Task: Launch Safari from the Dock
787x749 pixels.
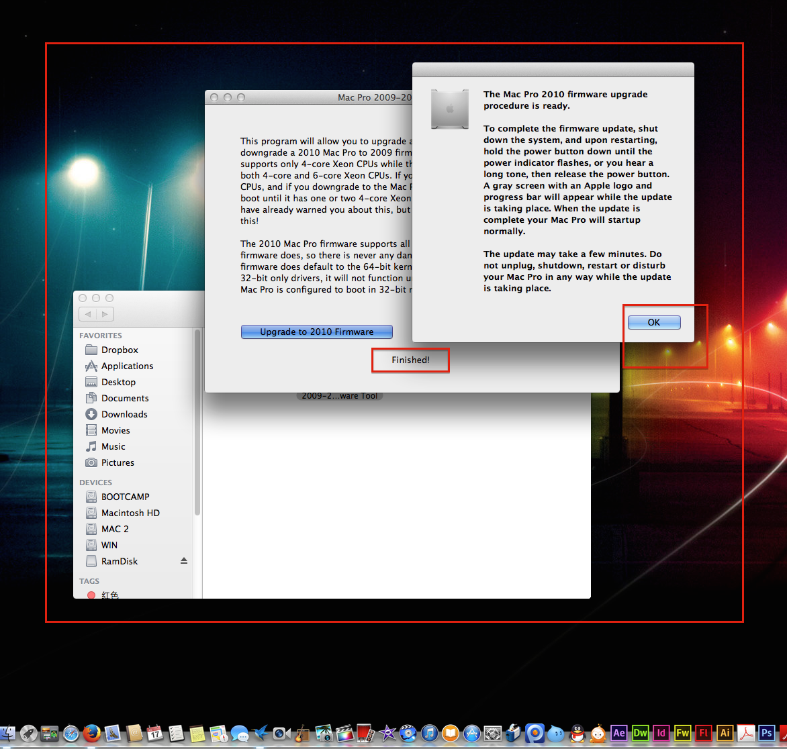Action: coord(71,734)
